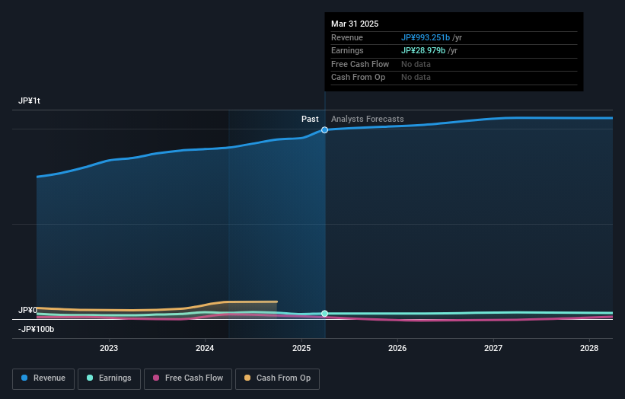
Task: Click the JP¥0 y-axis label
Action: (x=27, y=310)
